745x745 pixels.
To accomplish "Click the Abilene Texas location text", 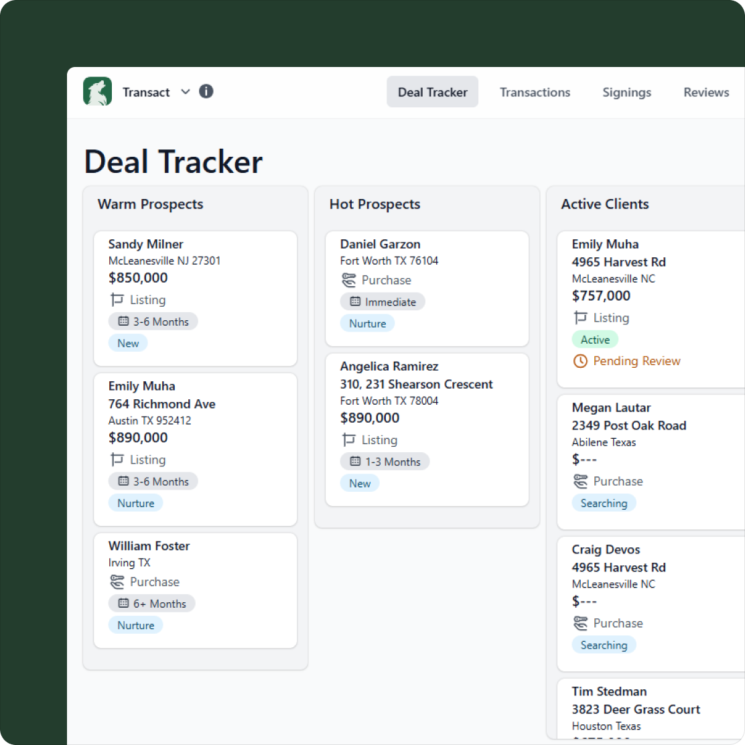I will tap(604, 442).
